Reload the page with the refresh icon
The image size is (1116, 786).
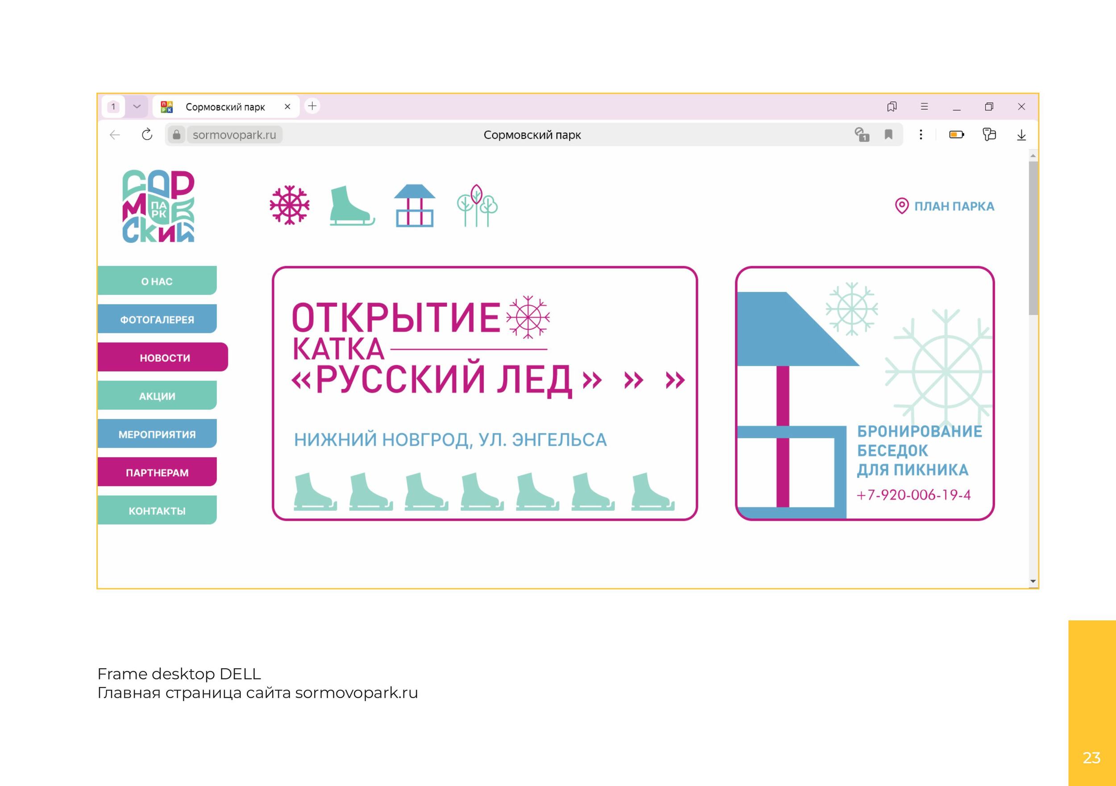[147, 135]
